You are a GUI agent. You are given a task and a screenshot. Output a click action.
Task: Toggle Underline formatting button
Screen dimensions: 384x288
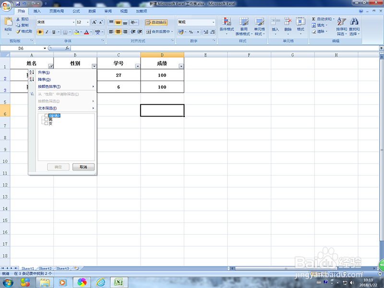54,32
